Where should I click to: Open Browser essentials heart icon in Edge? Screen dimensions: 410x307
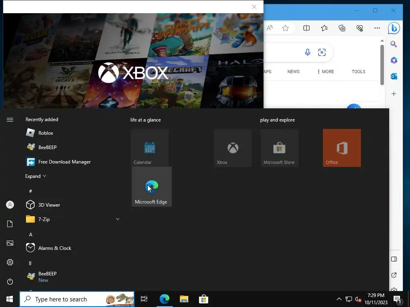coord(360,28)
